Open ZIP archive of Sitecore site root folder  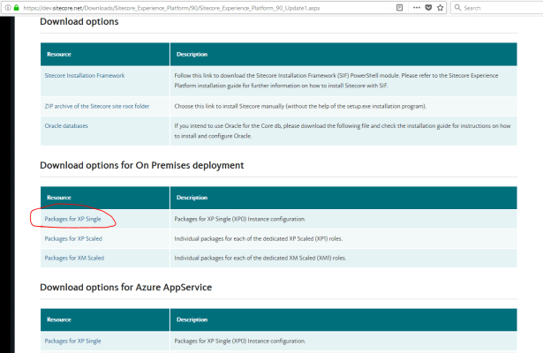(97, 106)
